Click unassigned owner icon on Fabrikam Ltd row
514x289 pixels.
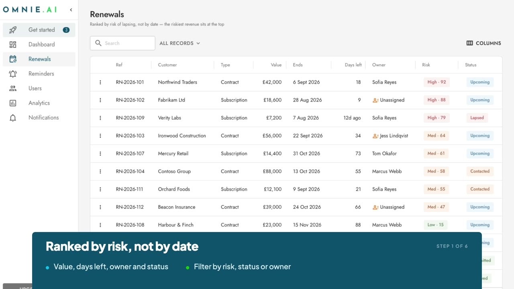(x=375, y=100)
